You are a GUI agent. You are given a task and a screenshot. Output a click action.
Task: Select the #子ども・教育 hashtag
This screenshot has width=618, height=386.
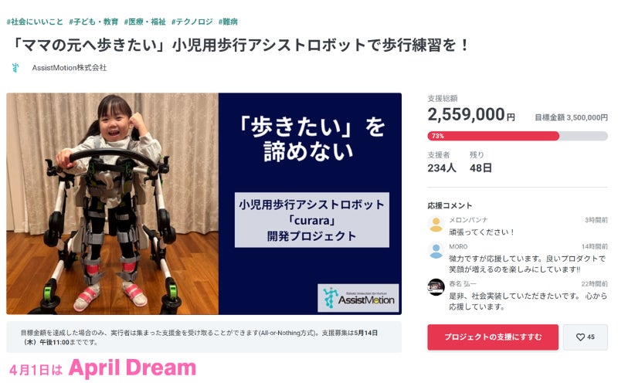click(x=93, y=22)
